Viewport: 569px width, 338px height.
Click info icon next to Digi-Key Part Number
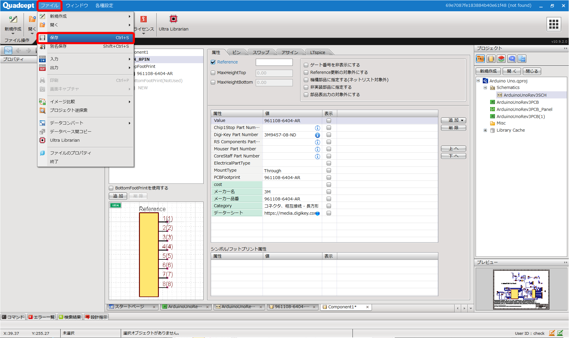pos(317,135)
